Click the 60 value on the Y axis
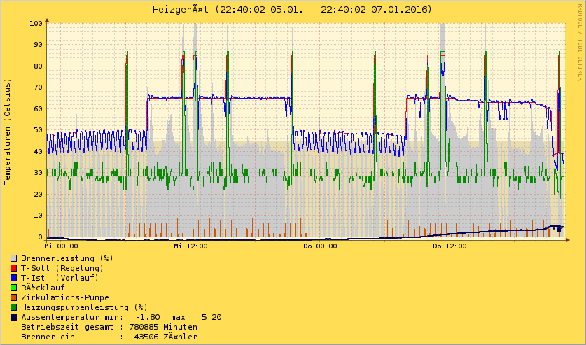586x345 pixels. point(39,109)
